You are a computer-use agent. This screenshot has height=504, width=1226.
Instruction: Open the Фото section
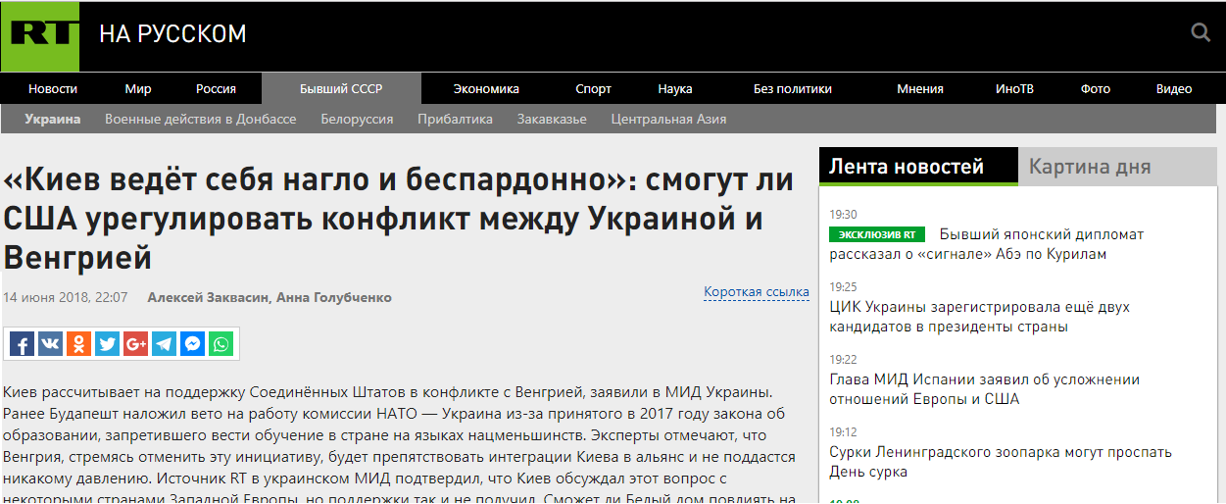coord(1096,88)
